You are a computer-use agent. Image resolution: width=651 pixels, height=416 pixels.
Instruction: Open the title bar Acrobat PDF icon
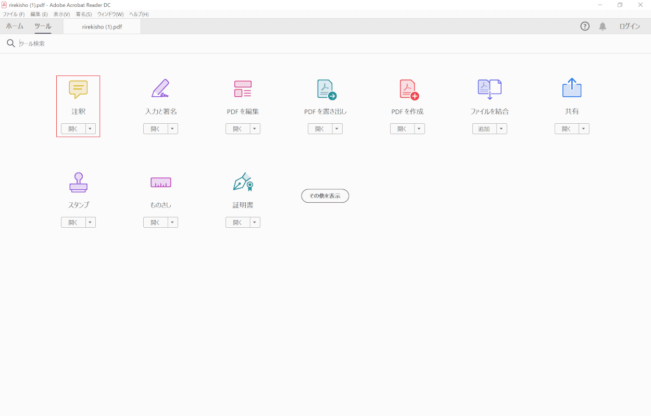tap(4, 5)
